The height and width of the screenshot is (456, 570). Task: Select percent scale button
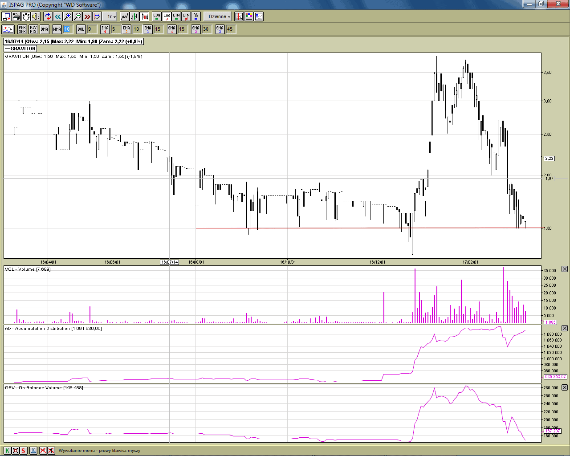point(196,16)
